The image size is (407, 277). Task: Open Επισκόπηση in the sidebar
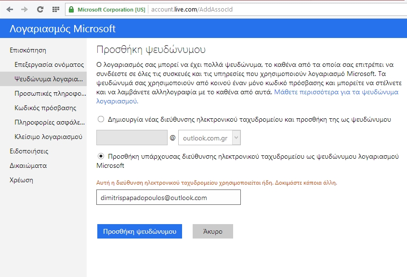pyautogui.click(x=28, y=50)
